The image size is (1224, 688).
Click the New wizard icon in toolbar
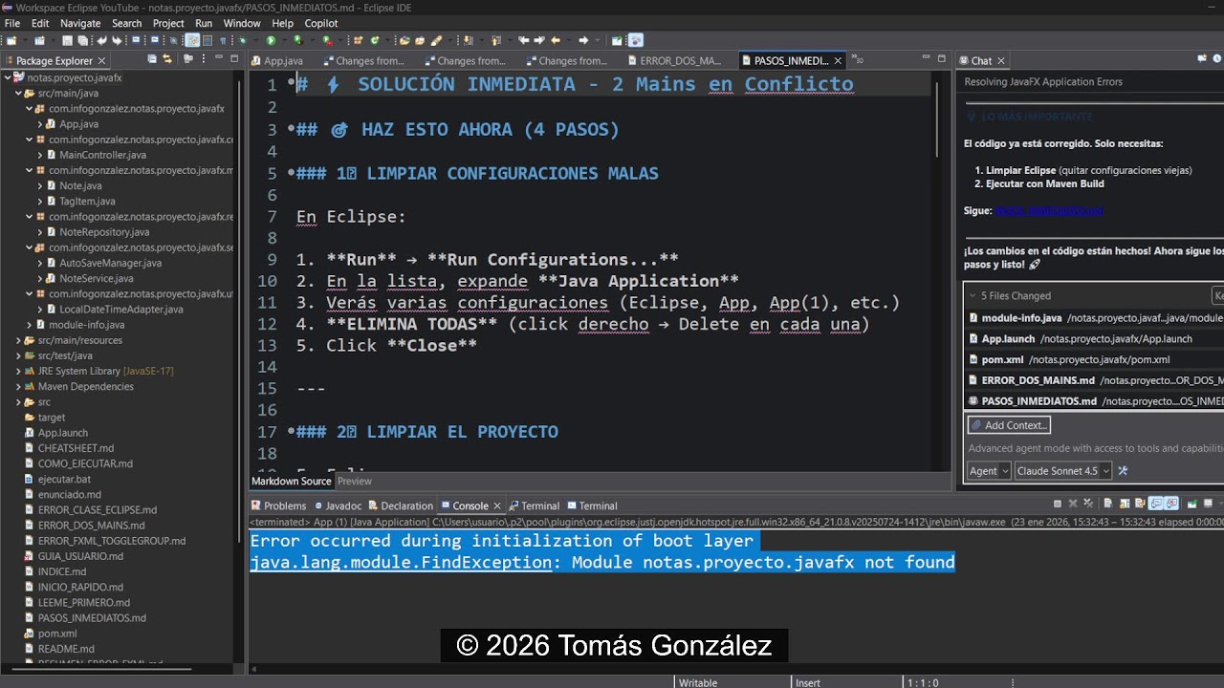pos(11,41)
